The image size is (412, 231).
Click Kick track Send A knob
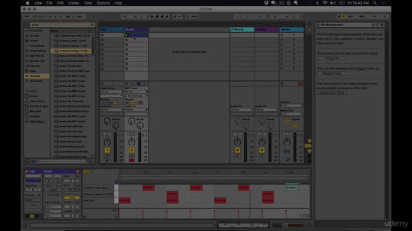click(108, 121)
